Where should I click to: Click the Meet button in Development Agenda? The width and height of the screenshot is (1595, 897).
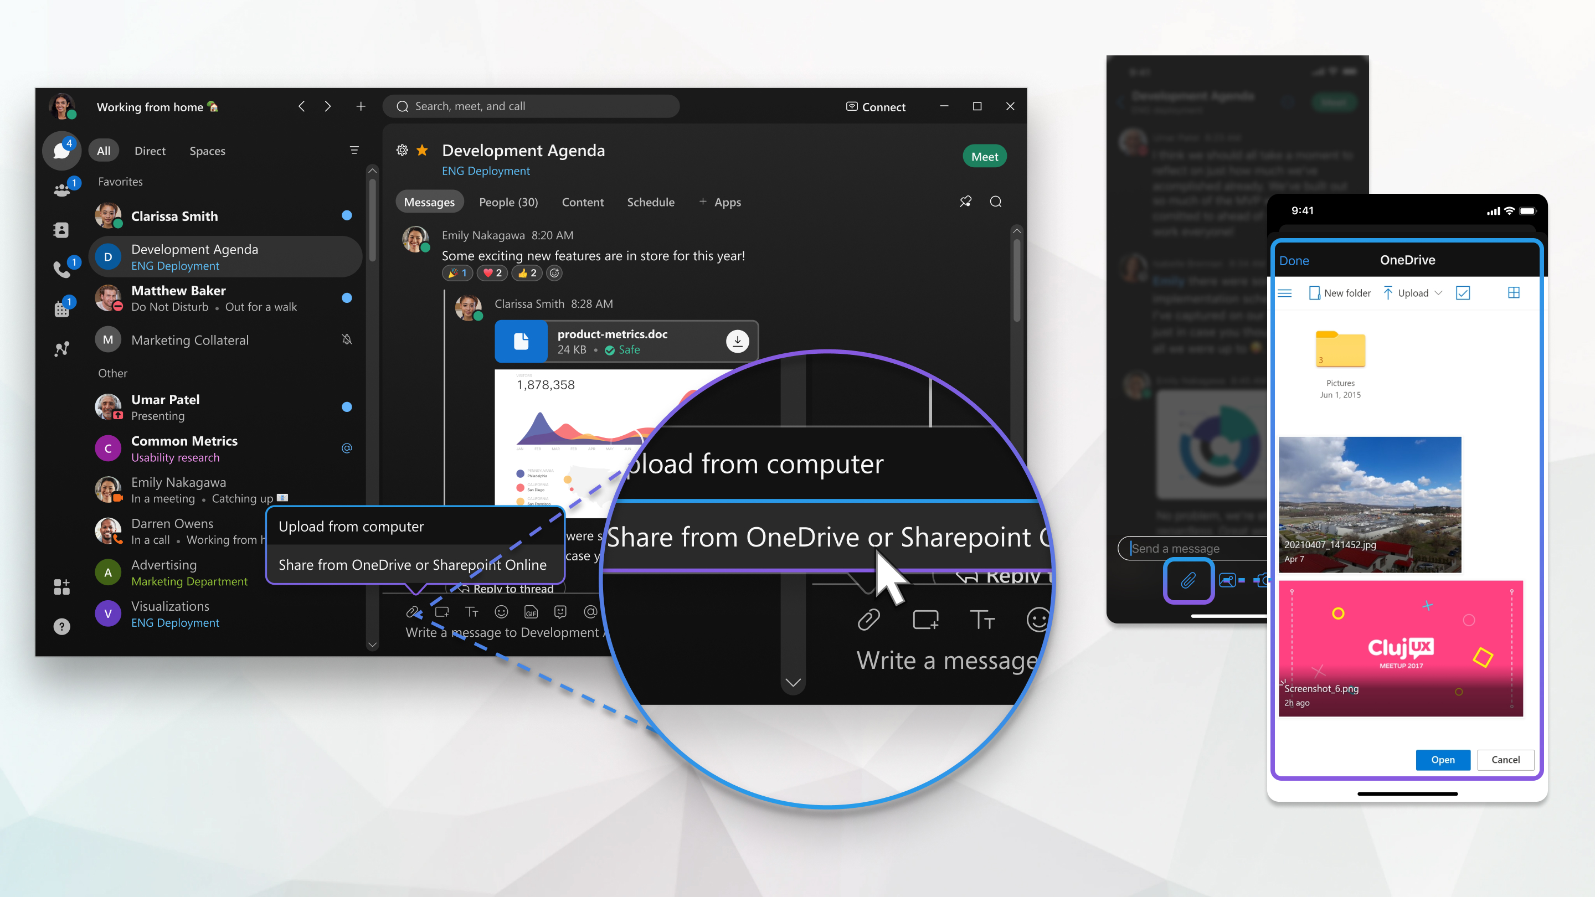[x=984, y=157]
